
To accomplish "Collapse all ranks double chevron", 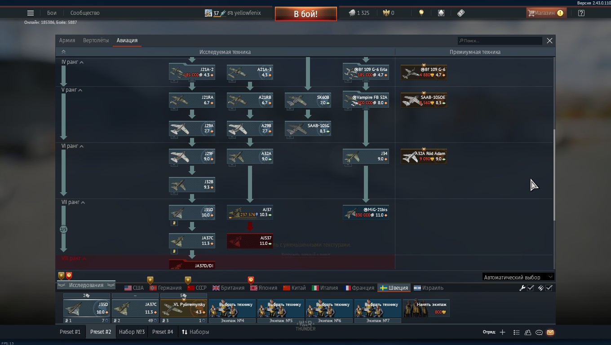I will [64, 52].
